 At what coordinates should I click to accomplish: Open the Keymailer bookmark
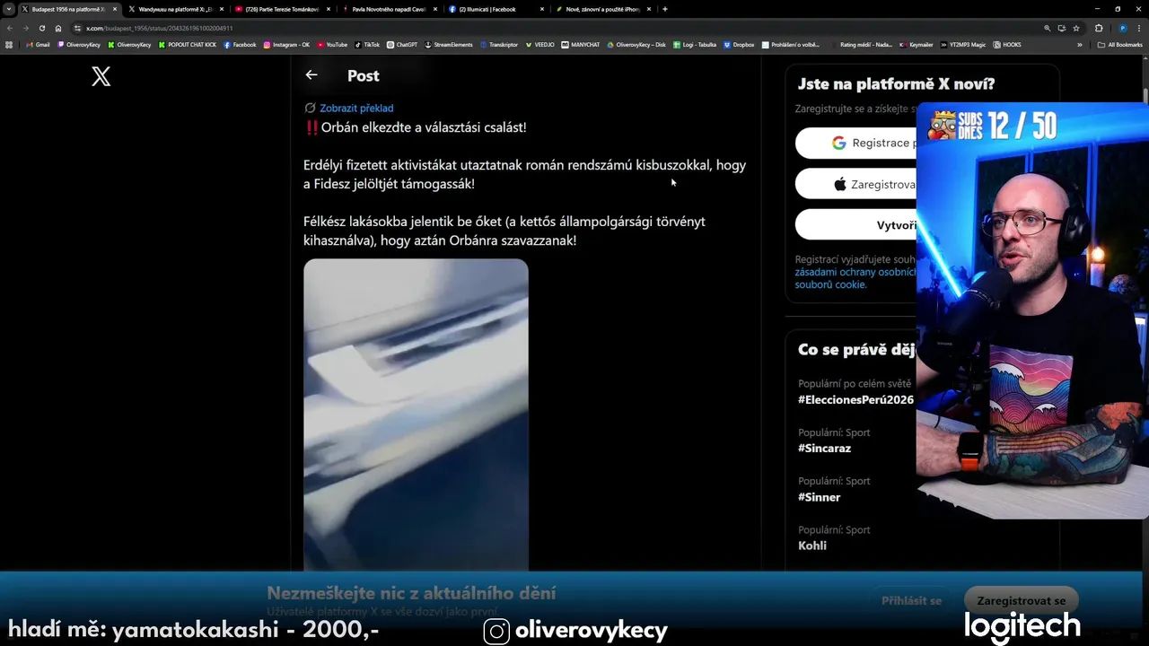(917, 45)
